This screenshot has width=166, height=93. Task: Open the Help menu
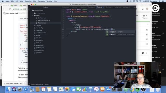[55, 1]
